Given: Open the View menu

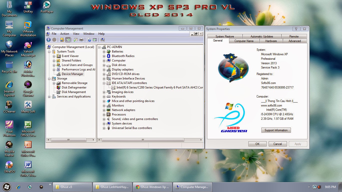Looking at the screenshot, I should 76,34.
